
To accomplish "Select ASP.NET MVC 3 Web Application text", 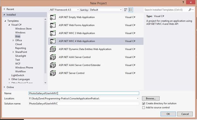I will click(77, 33).
